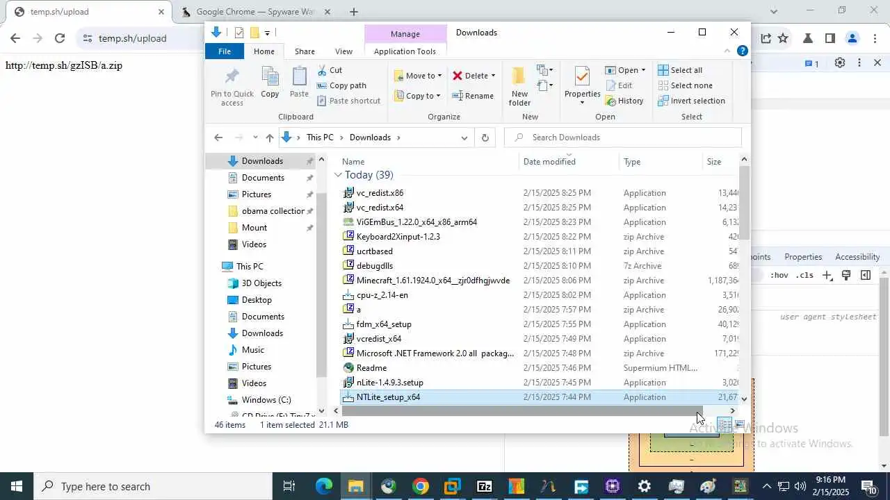Screen dimensions: 890x500
Task: Open DevTools Properties tab in browser
Action: (x=803, y=257)
